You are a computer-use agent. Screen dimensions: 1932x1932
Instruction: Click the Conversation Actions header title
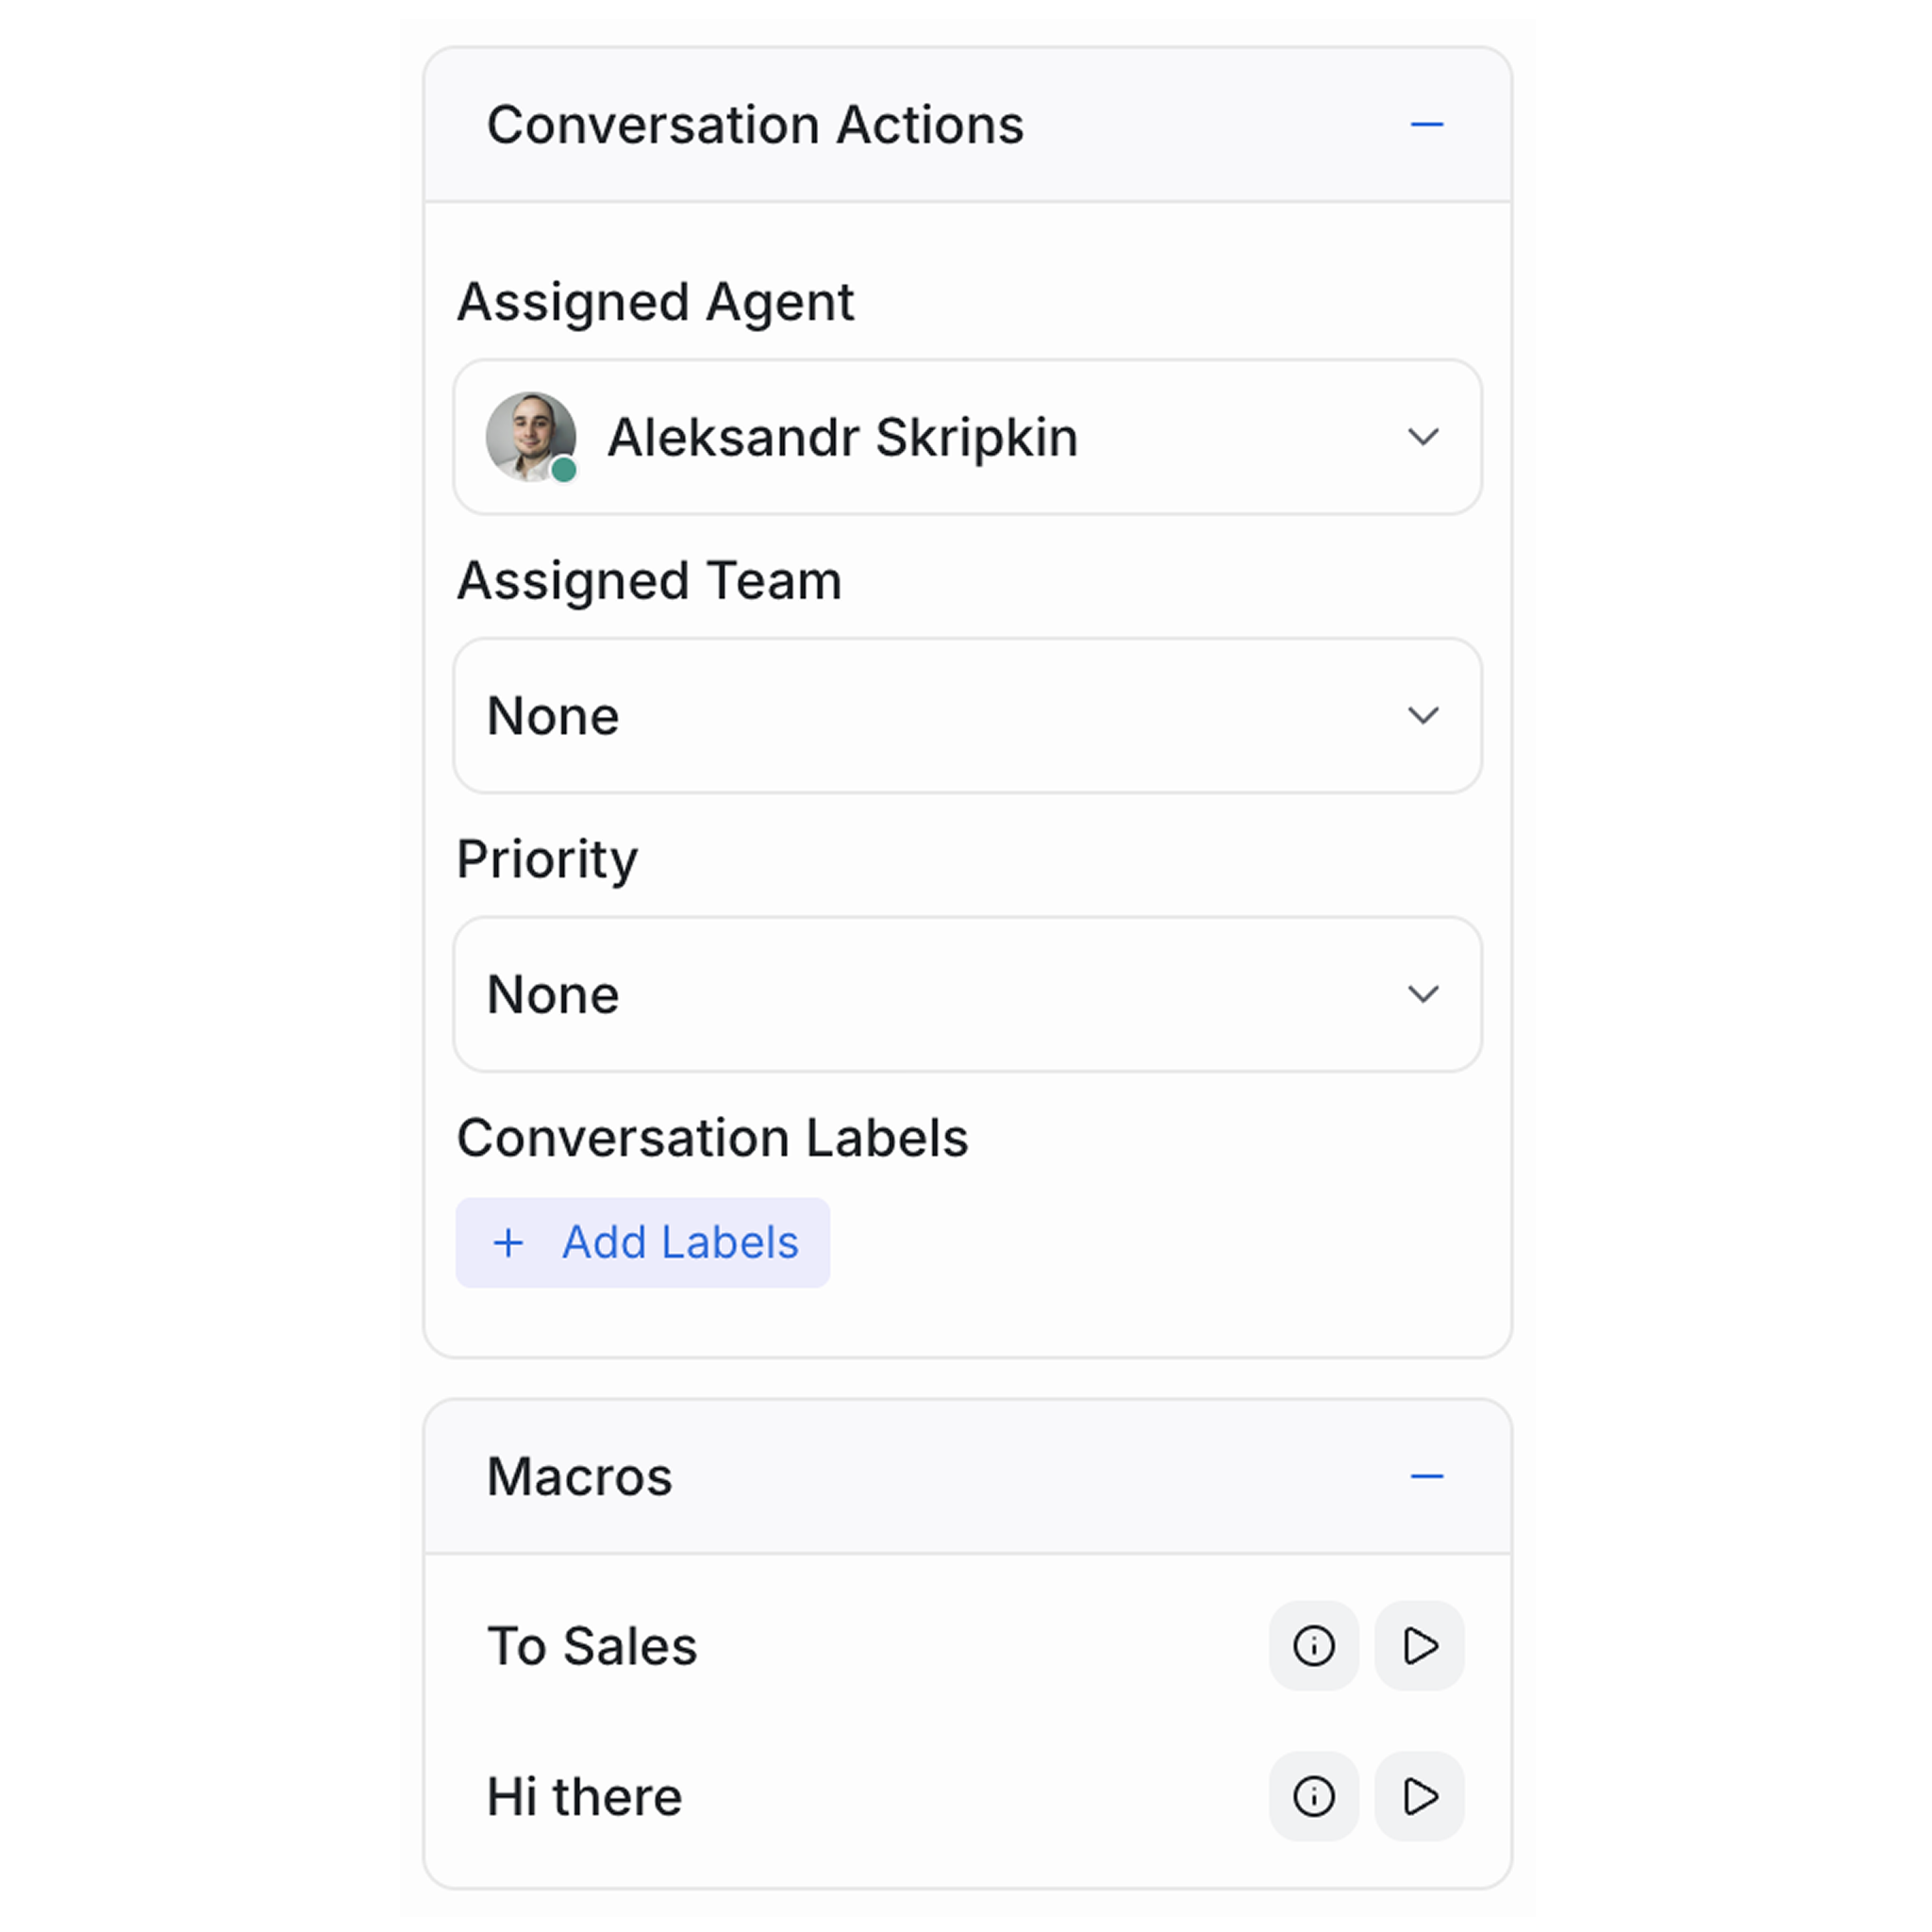click(x=755, y=125)
